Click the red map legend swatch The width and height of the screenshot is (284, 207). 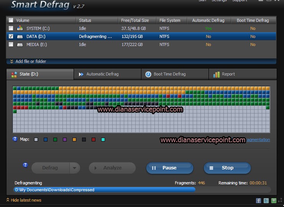point(94,140)
